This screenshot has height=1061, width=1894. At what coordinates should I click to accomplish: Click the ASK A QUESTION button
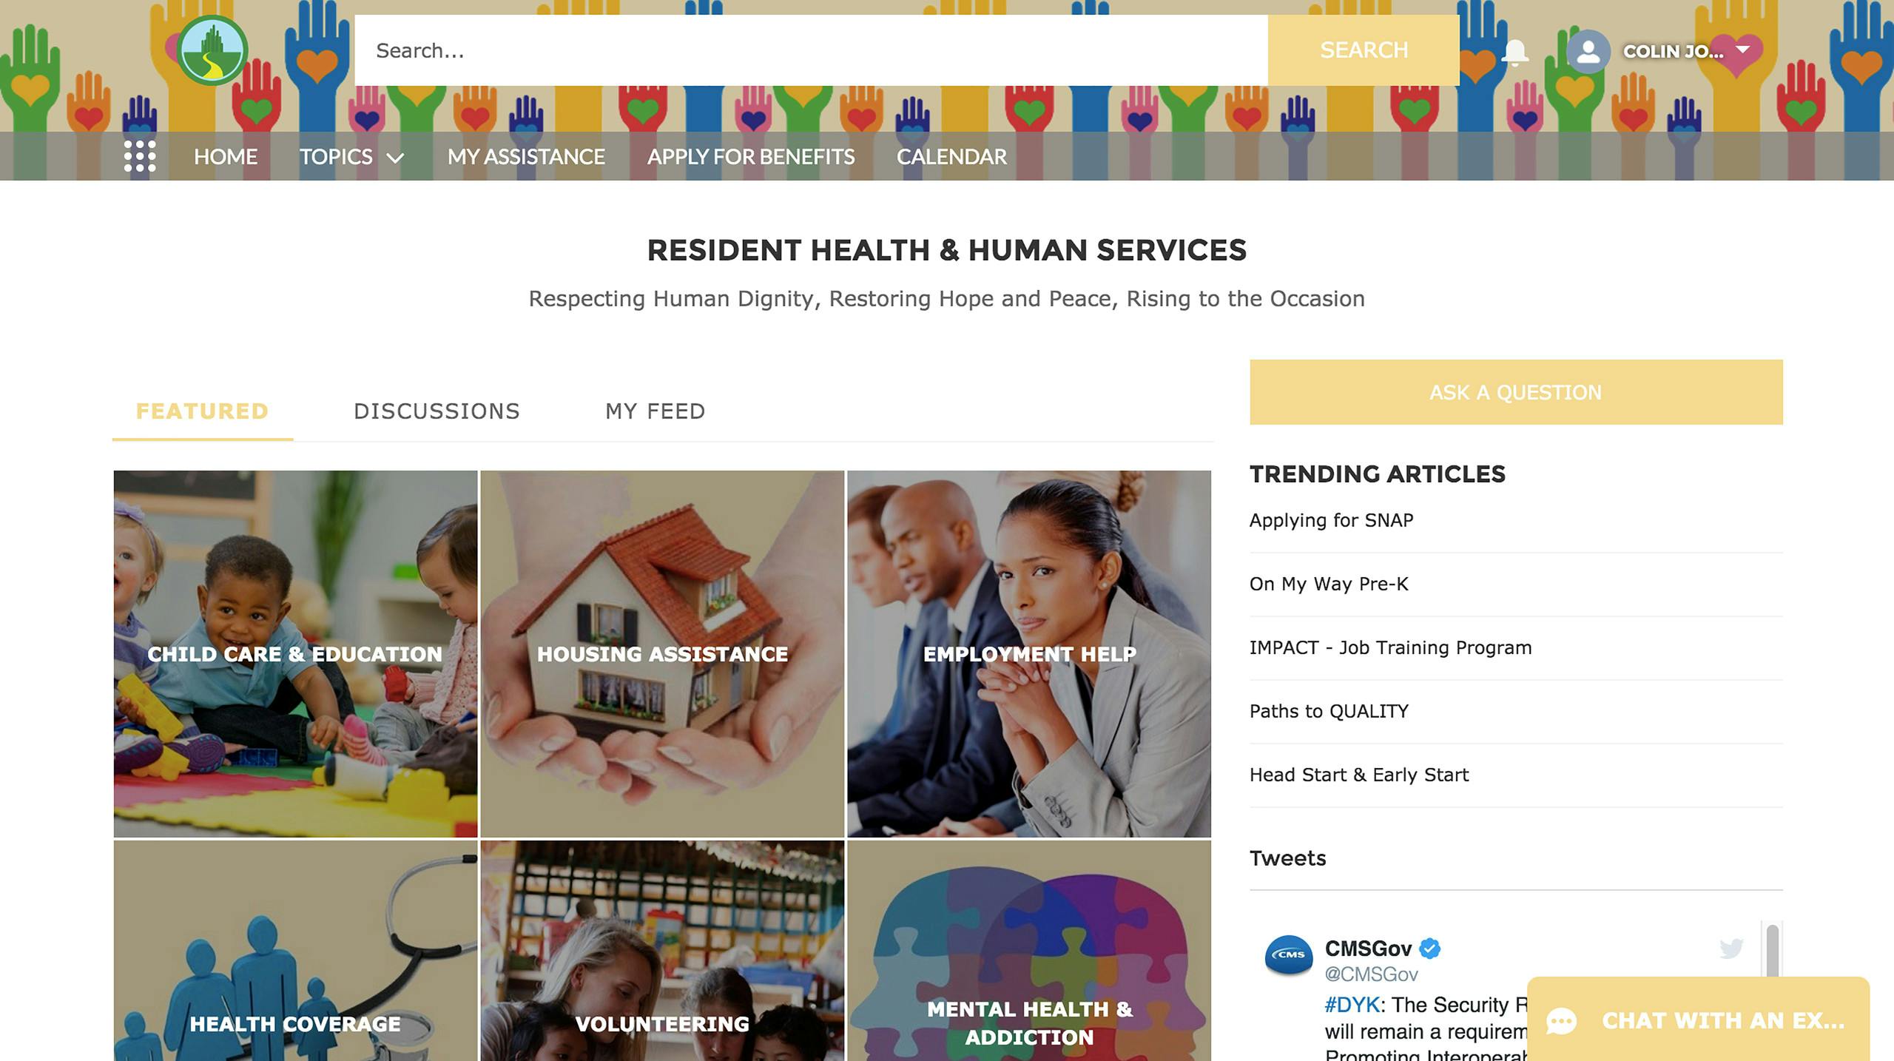point(1515,393)
